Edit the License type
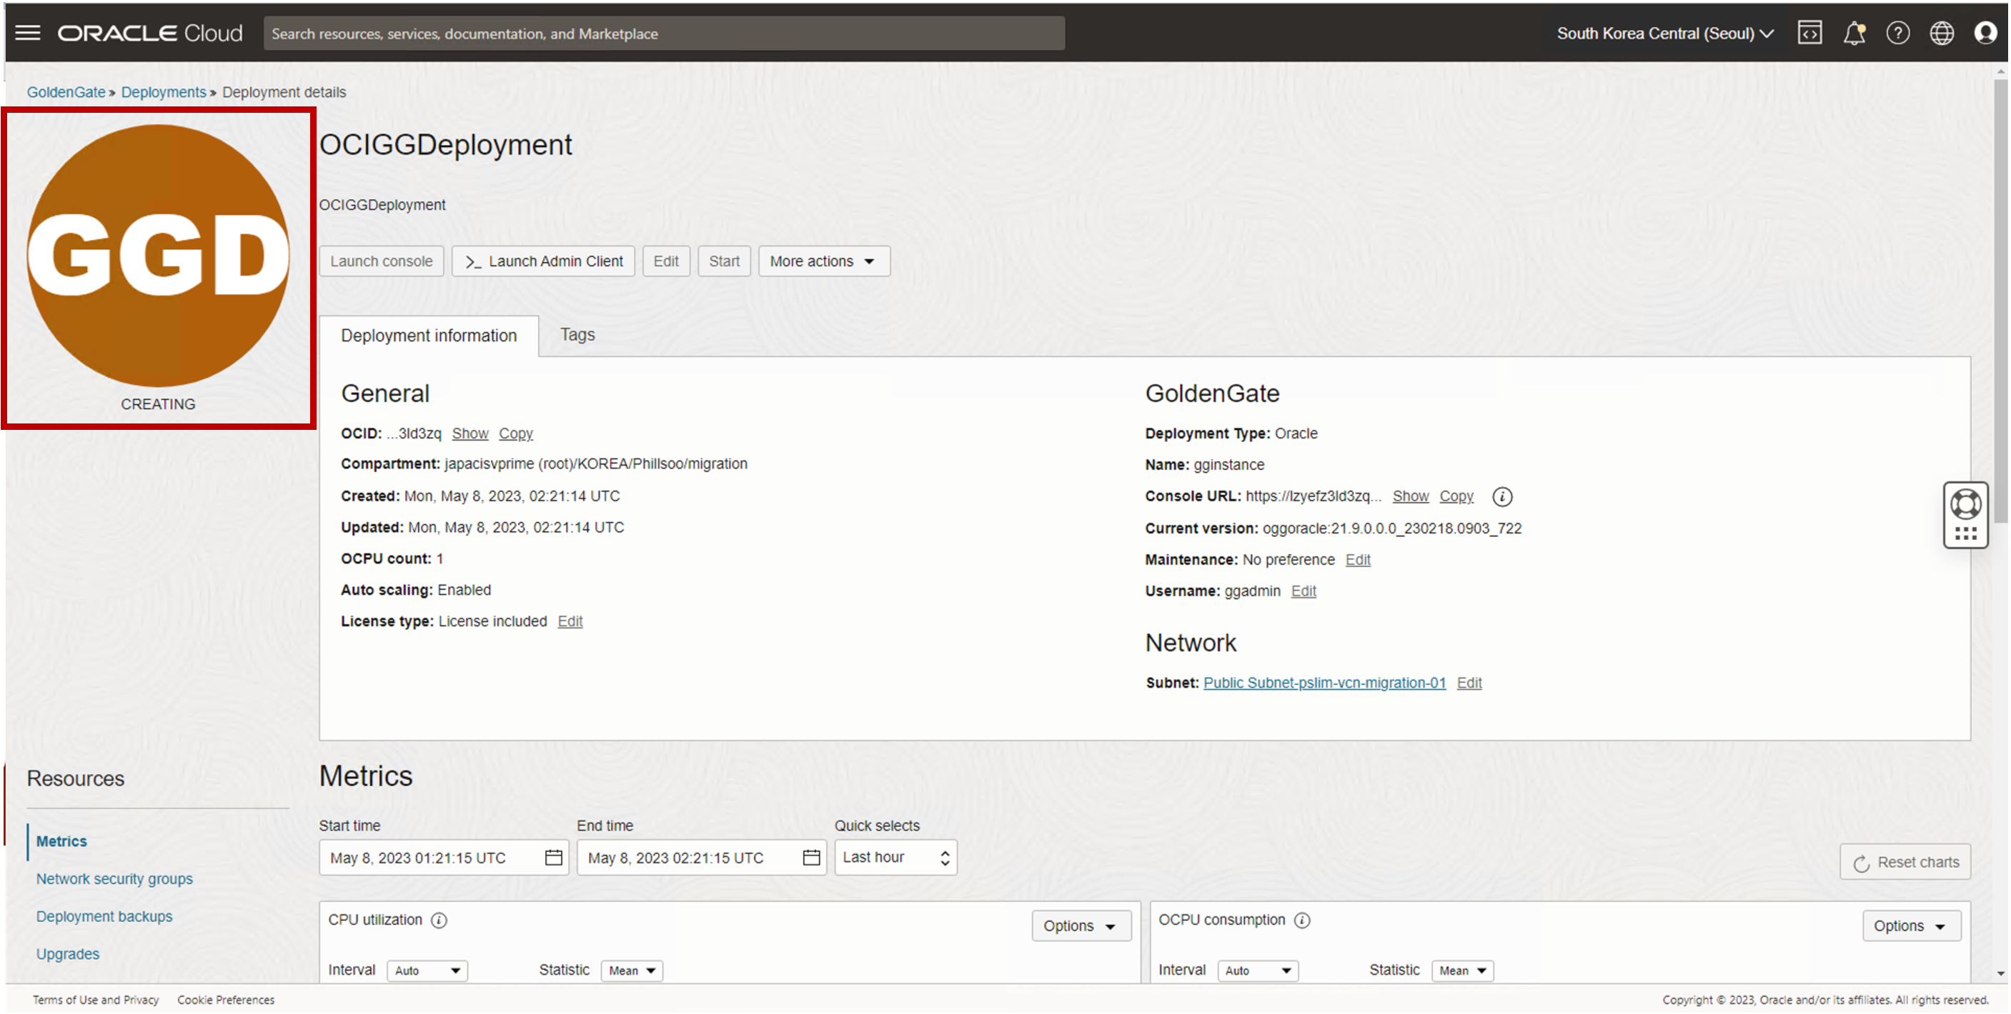This screenshot has height=1014, width=2011. [570, 621]
